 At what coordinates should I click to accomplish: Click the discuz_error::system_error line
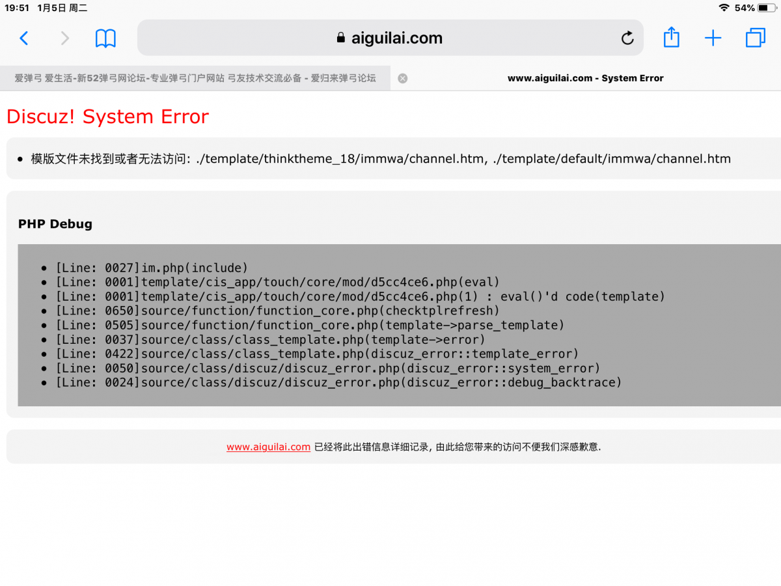coord(328,368)
